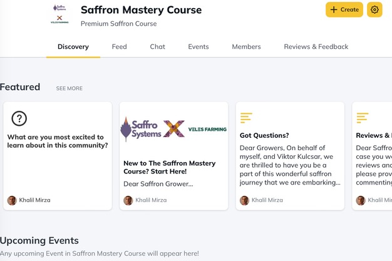Image resolution: width=392 pixels, height=261 pixels.
Task: Go to the Events tab
Action: 199,47
